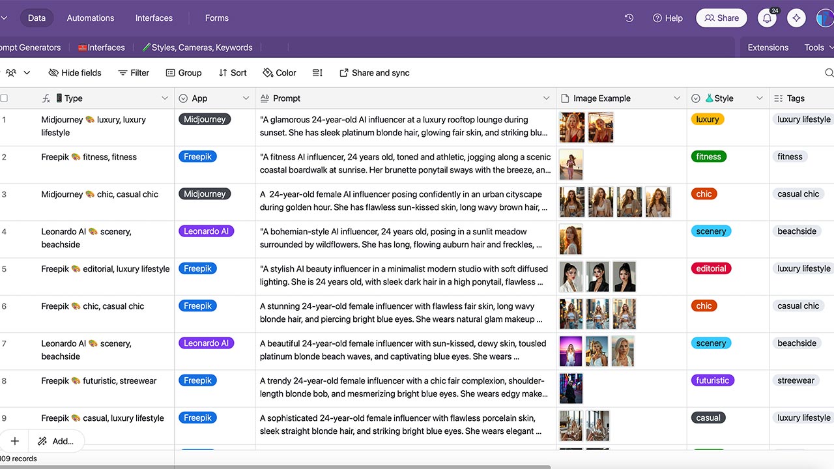Expand the Tools menu
This screenshot has width=834, height=469.
pyautogui.click(x=818, y=48)
